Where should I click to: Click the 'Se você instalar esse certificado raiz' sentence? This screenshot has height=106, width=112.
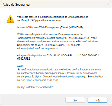(59, 70)
